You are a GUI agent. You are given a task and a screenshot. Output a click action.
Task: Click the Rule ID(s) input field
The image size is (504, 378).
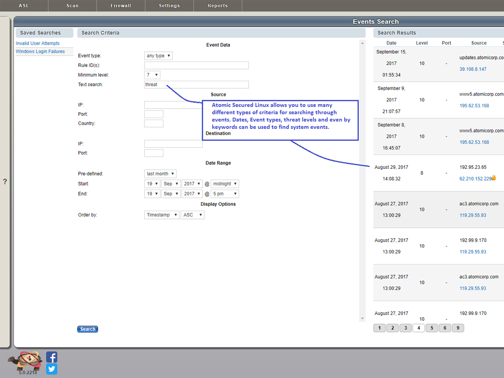coord(196,65)
